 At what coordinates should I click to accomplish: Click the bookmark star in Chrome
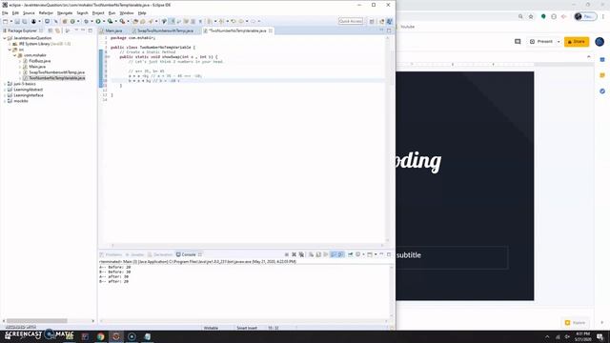click(531, 17)
